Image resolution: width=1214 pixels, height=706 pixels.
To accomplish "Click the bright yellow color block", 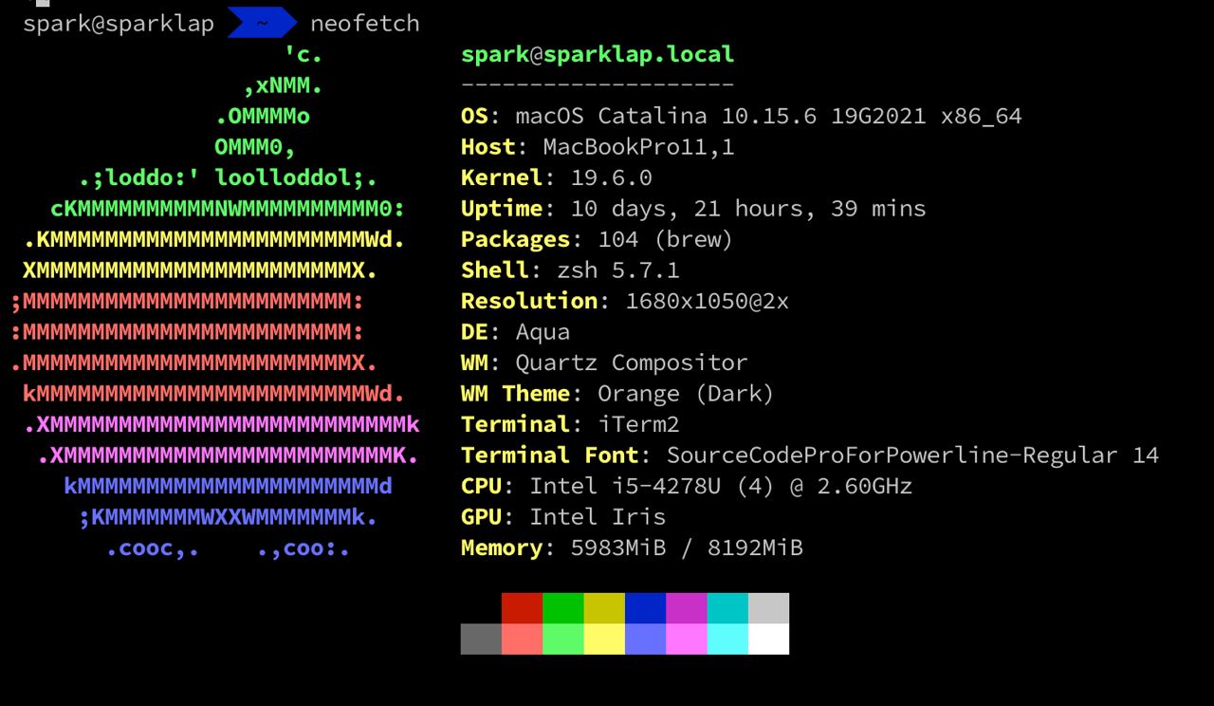I will click(604, 639).
